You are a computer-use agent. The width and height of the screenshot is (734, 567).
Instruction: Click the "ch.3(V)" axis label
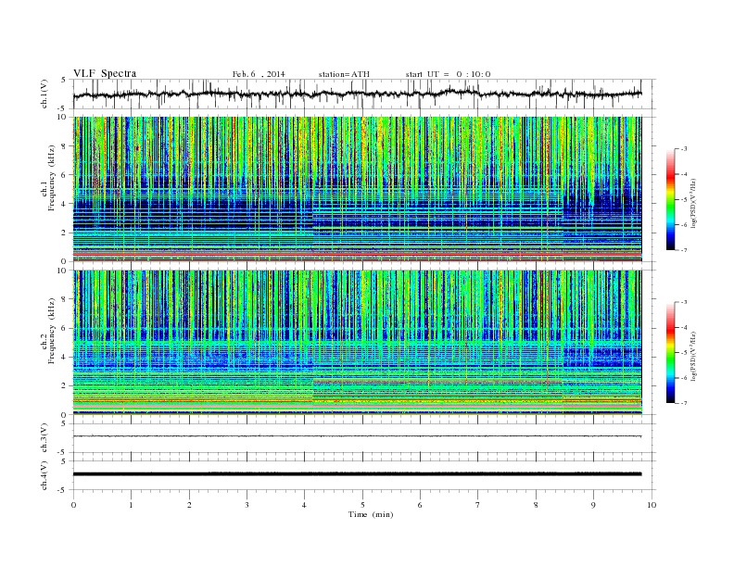pyautogui.click(x=44, y=438)
